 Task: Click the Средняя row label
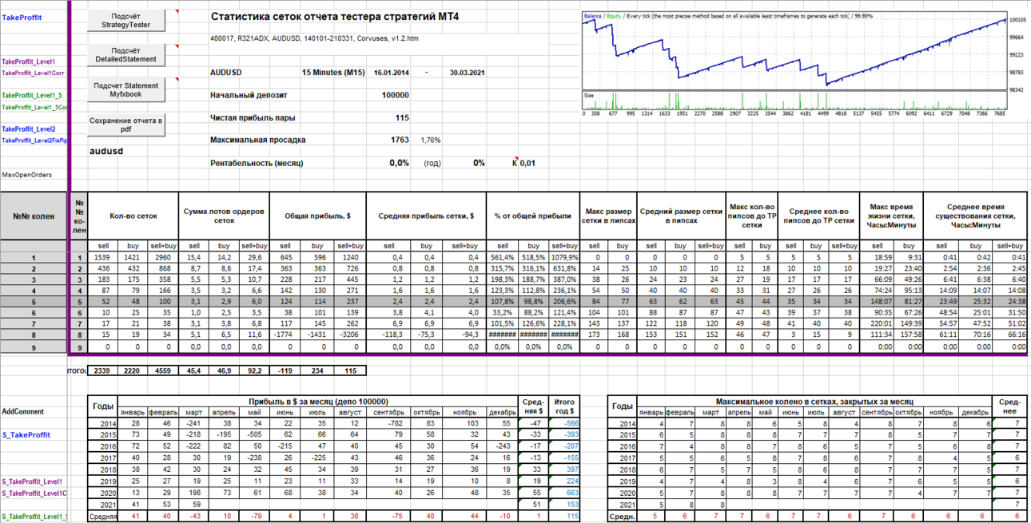coord(103,516)
